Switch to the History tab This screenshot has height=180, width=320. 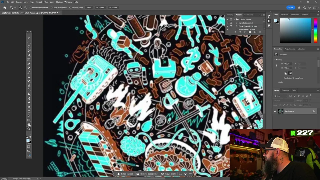click(230, 15)
